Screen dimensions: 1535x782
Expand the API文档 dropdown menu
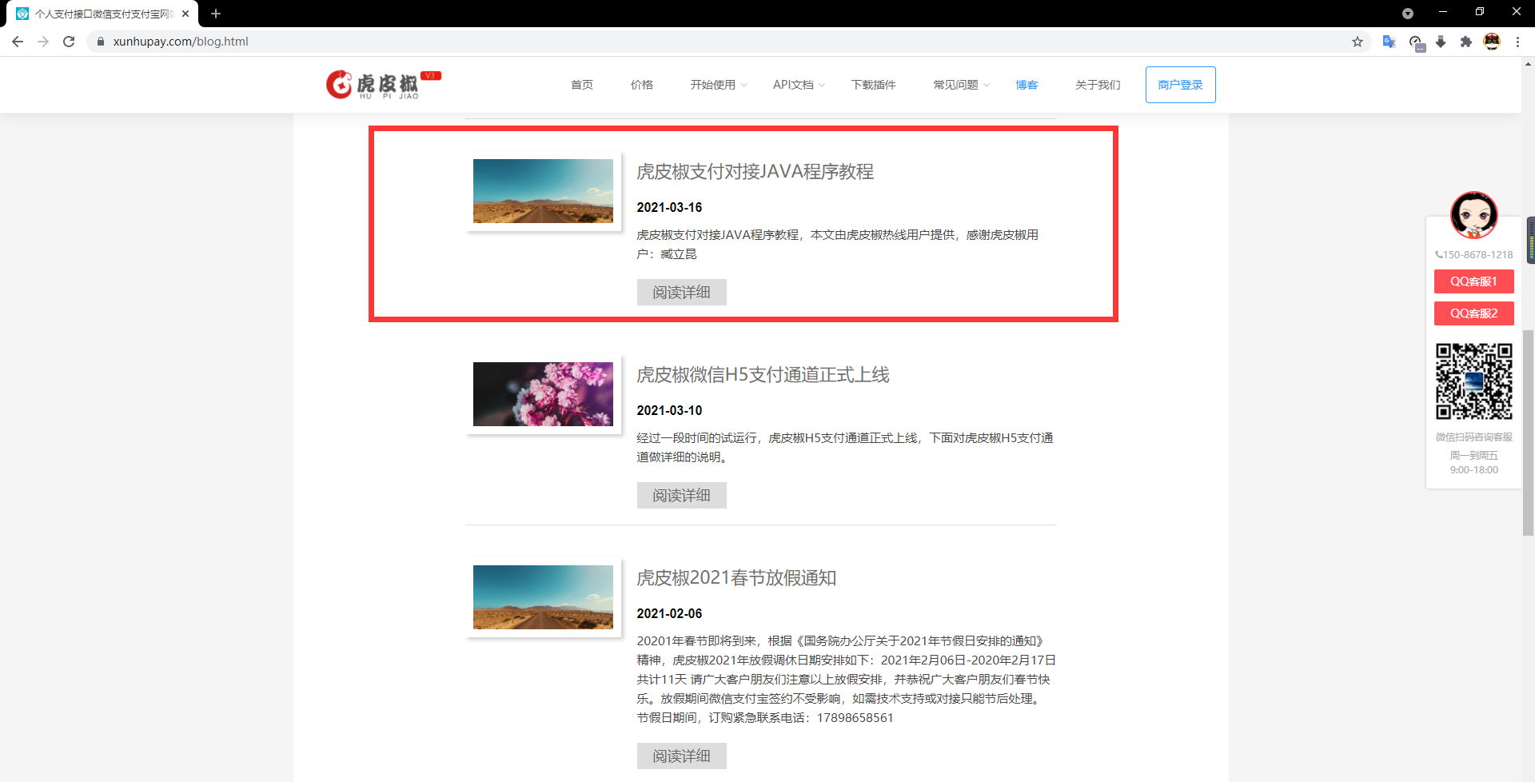pos(797,85)
